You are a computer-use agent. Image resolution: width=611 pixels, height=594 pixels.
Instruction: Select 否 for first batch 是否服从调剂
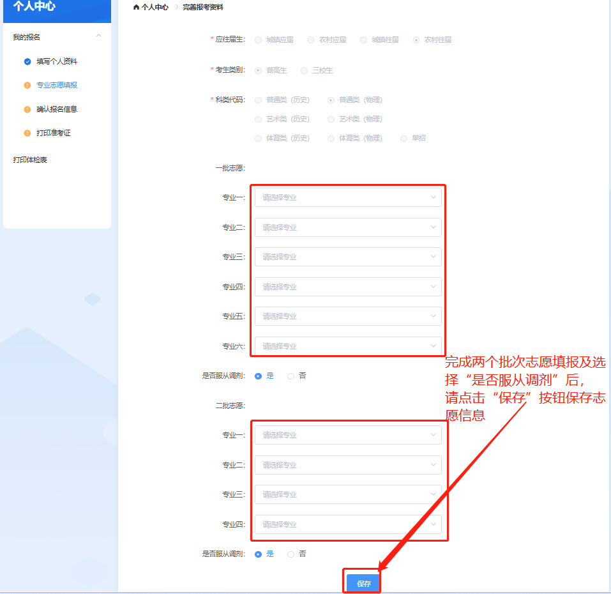click(x=291, y=376)
